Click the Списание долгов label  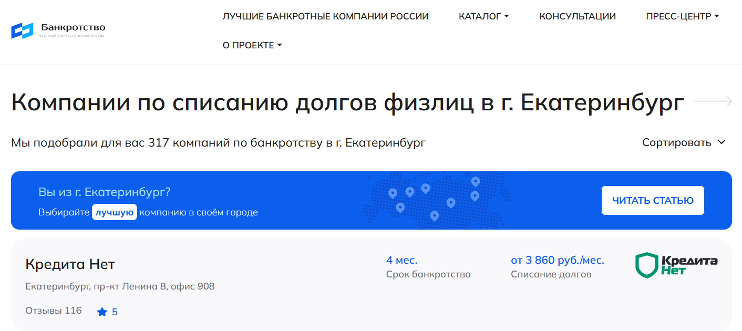[x=551, y=274]
